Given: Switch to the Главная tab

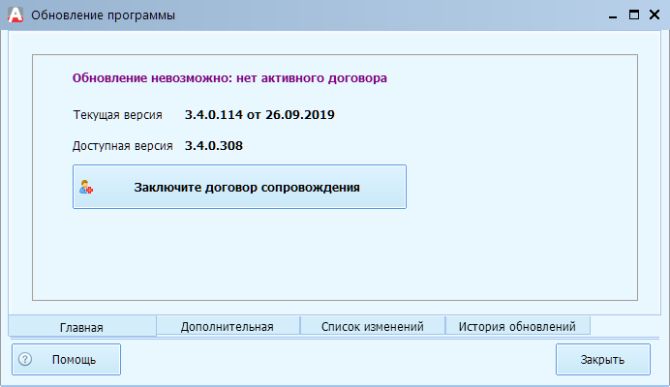Looking at the screenshot, I should click(82, 327).
